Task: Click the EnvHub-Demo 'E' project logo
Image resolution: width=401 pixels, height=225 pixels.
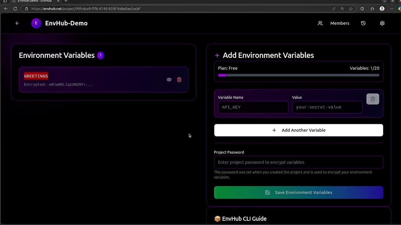Action: [36, 23]
